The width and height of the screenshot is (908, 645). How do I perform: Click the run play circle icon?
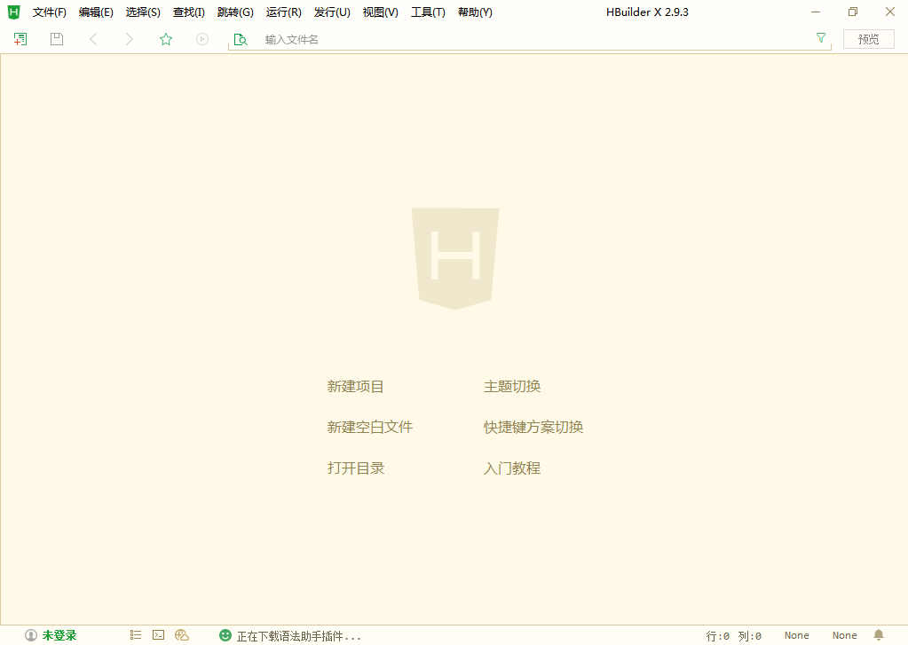click(202, 39)
